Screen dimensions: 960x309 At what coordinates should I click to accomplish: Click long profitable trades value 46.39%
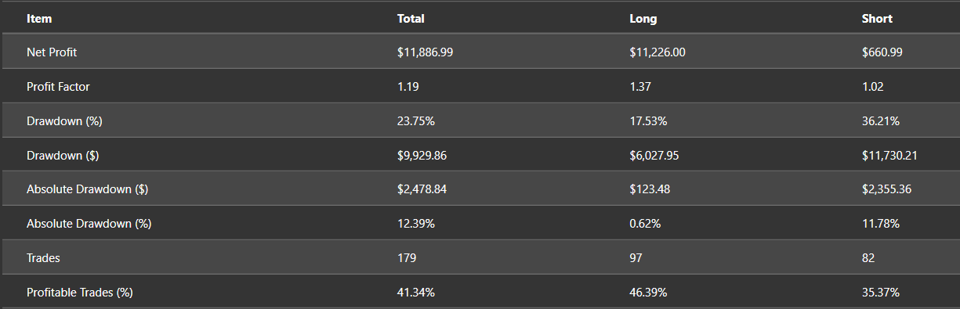click(x=649, y=293)
